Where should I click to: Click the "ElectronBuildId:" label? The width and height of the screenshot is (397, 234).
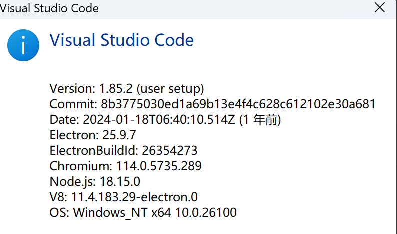point(94,150)
